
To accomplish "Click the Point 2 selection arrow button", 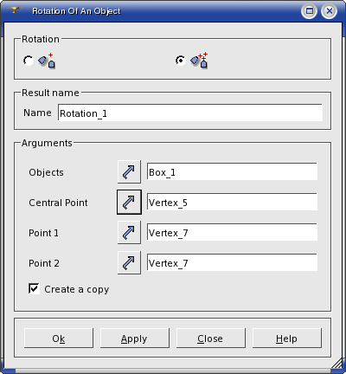I will [129, 262].
